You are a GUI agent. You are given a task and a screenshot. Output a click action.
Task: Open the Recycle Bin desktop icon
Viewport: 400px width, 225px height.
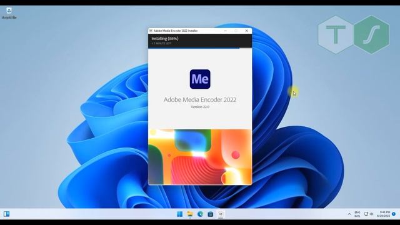9,13
